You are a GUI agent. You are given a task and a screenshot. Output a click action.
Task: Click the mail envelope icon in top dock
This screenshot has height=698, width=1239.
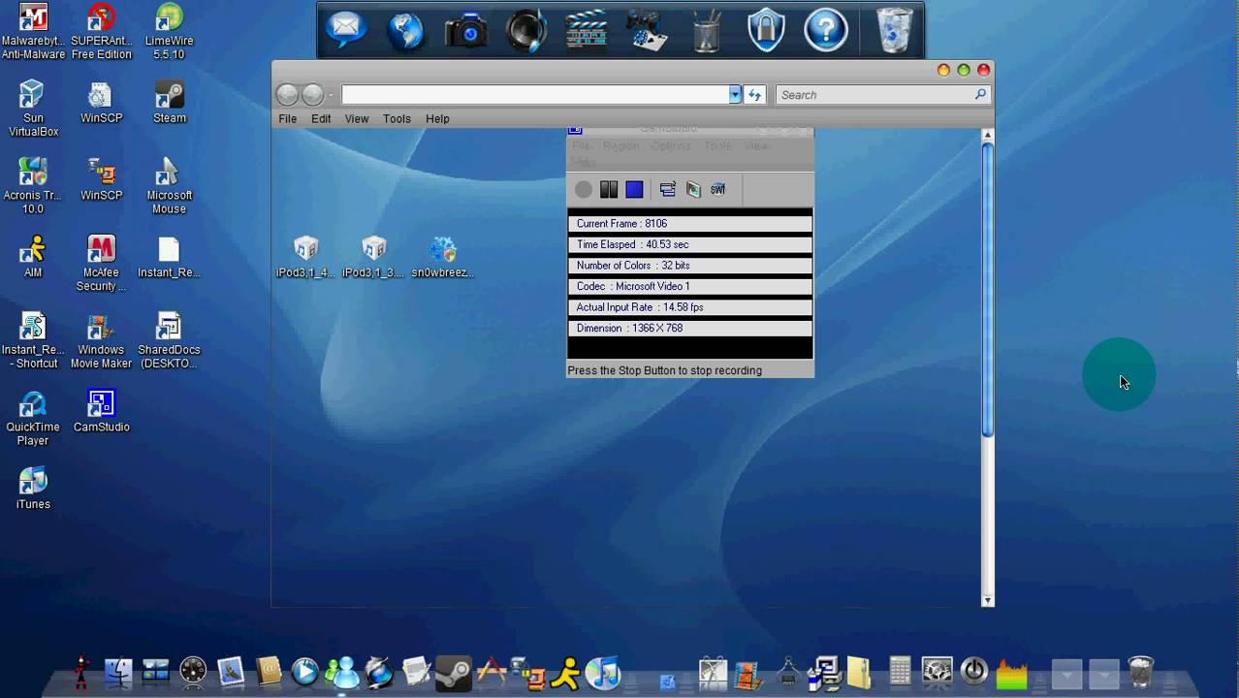346,29
